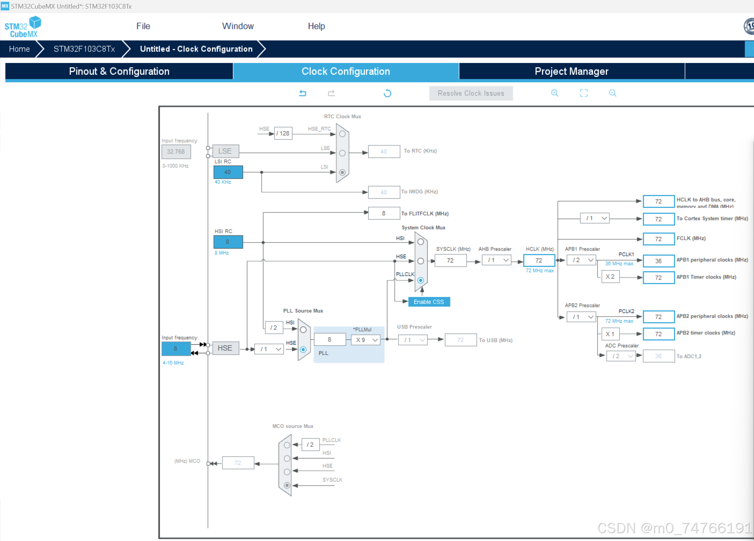Open the APB1 Prescaler dropdown
Screen dimensions: 754x541
582,260
